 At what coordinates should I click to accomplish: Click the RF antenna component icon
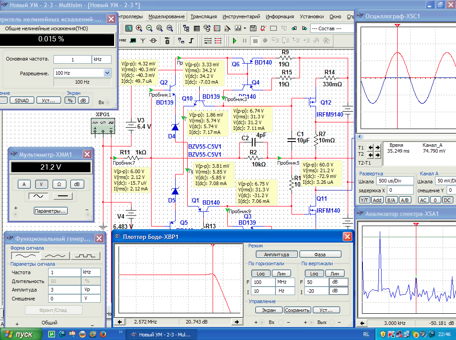coord(143,40)
